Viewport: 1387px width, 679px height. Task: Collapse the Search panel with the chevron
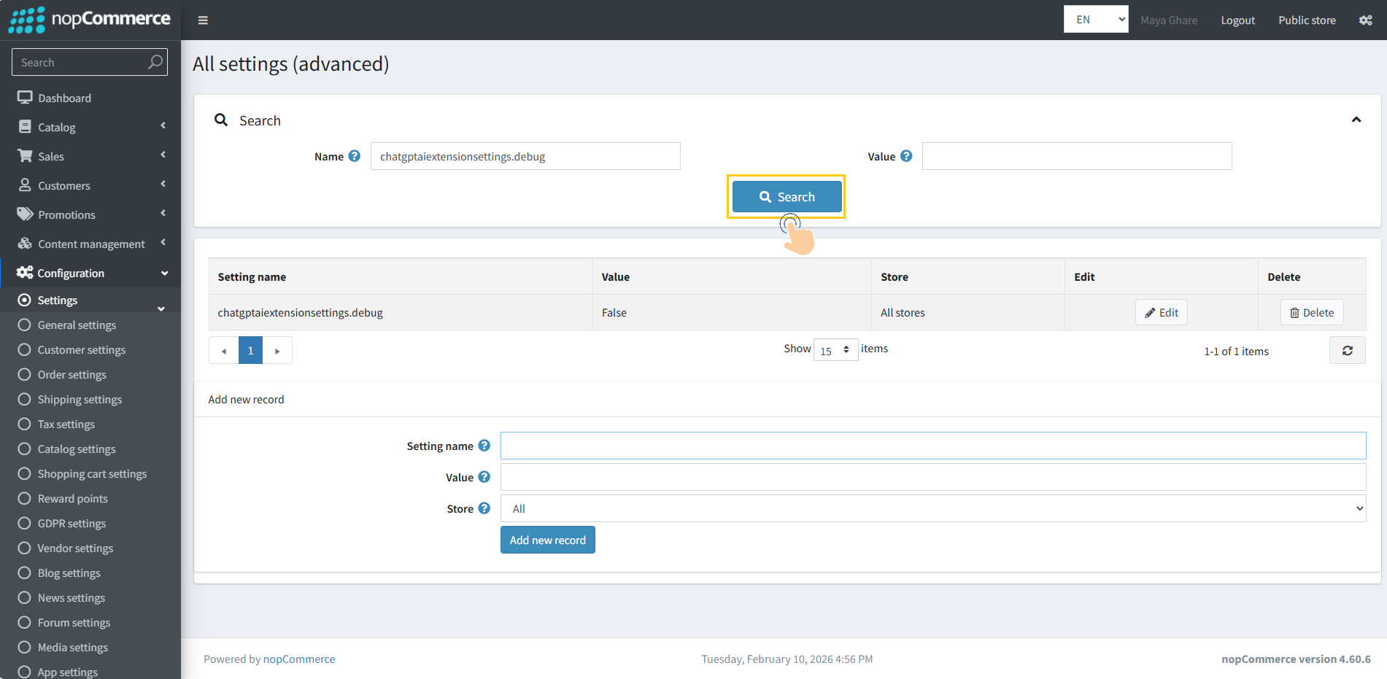[x=1356, y=119]
